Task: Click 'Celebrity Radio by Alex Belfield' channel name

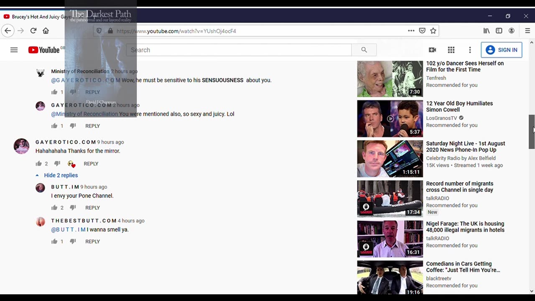Action: click(x=461, y=158)
